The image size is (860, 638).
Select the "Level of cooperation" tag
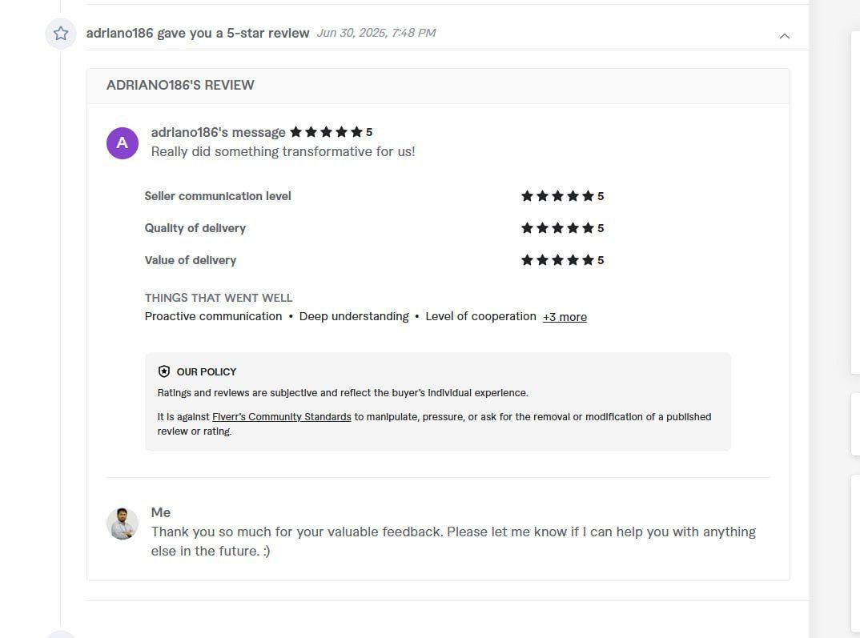click(480, 316)
